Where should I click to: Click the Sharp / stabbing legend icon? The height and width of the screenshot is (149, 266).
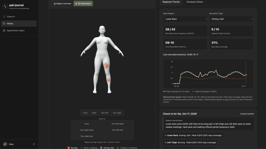tap(81, 148)
